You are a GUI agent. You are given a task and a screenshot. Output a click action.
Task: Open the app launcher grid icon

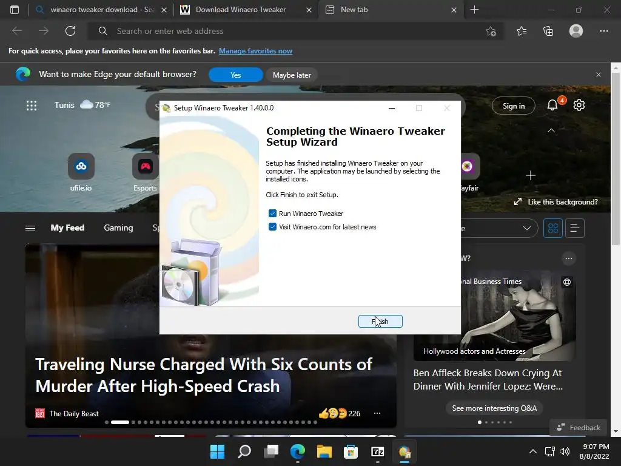click(x=32, y=106)
